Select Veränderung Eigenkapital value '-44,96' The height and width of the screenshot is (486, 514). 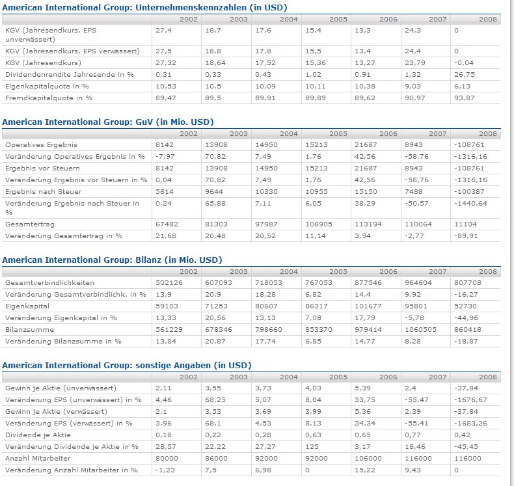coord(466,318)
